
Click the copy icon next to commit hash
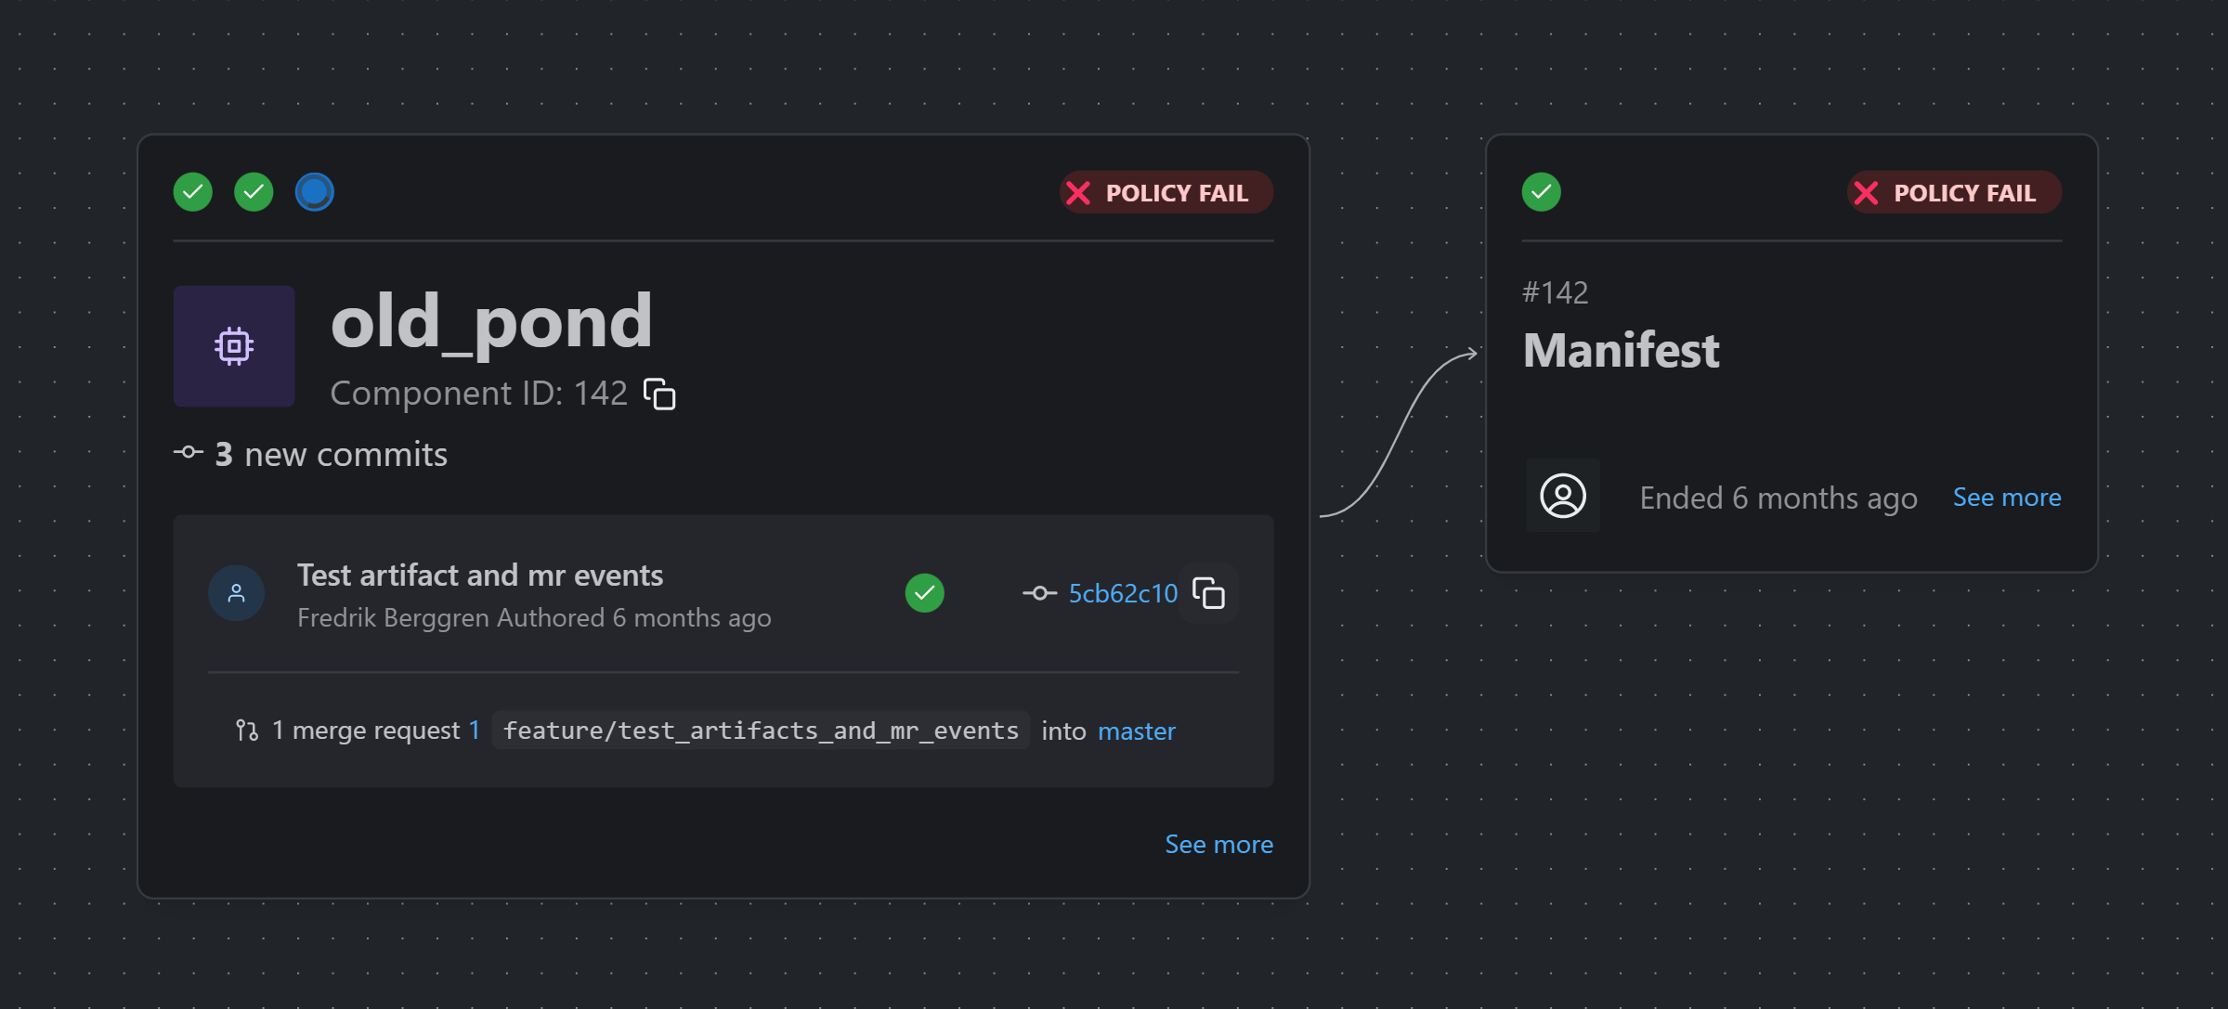pyautogui.click(x=1214, y=591)
